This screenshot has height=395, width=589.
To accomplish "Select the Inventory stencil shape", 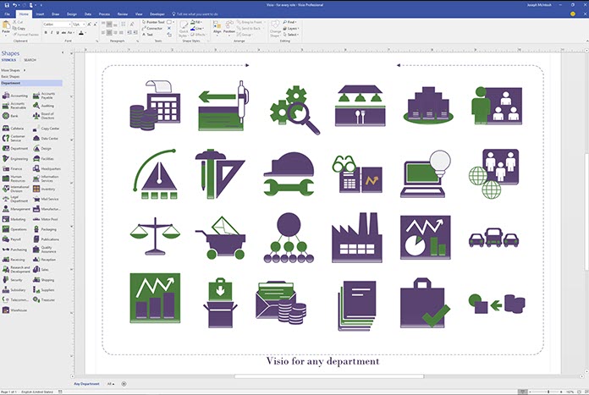I will [x=44, y=189].
